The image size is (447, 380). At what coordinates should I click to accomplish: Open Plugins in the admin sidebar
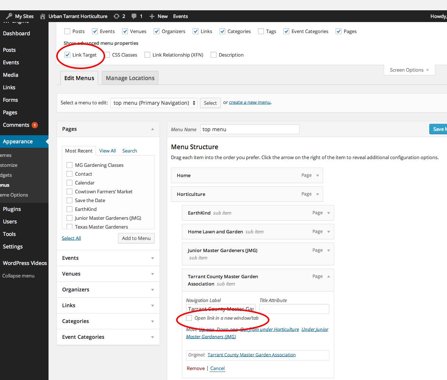point(12,209)
